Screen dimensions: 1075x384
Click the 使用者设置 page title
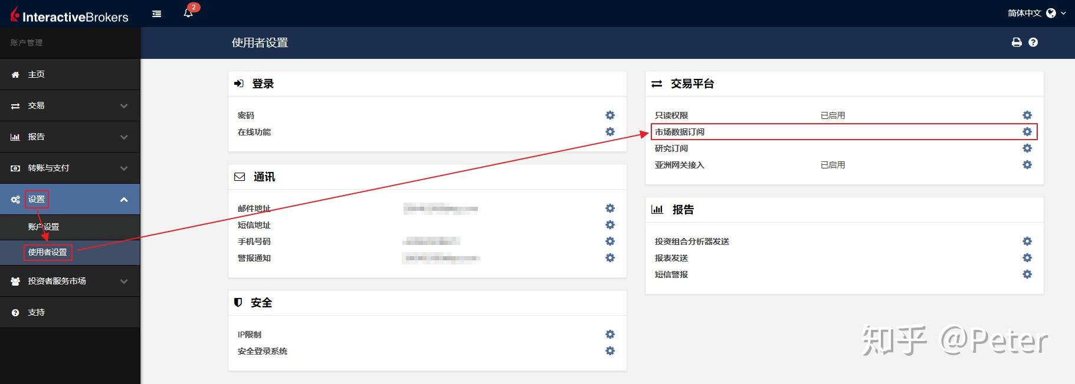260,42
